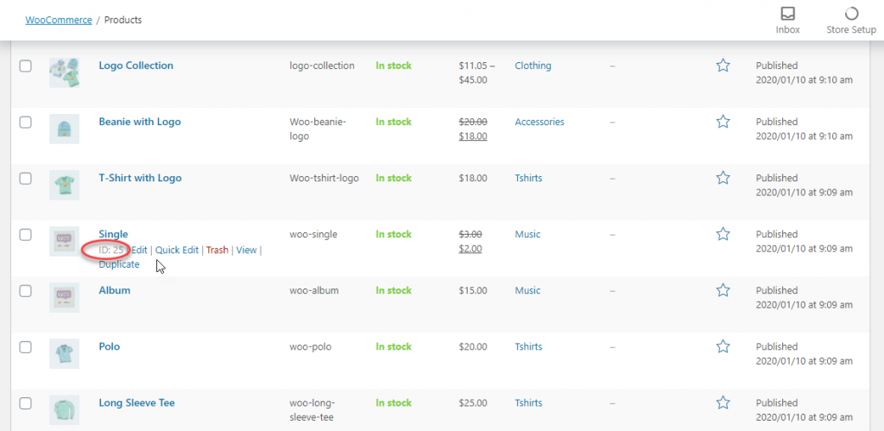
Task: Click the logo-collection SKU text
Action: click(x=322, y=66)
